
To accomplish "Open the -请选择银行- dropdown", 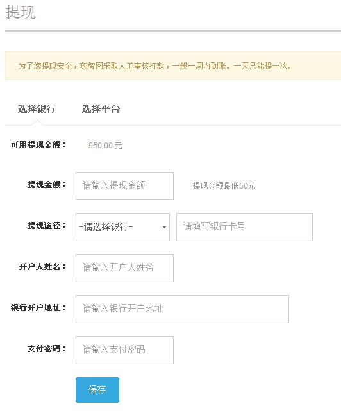I will pyautogui.click(x=122, y=227).
